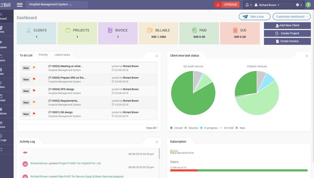Toggle Closed legend in task status chart

[176, 128]
